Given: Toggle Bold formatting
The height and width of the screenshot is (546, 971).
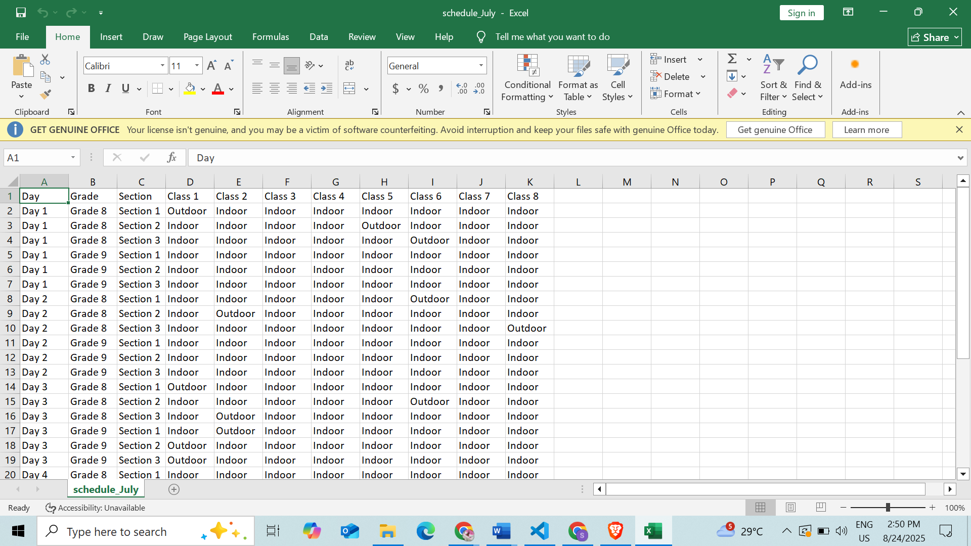Looking at the screenshot, I should click(91, 88).
